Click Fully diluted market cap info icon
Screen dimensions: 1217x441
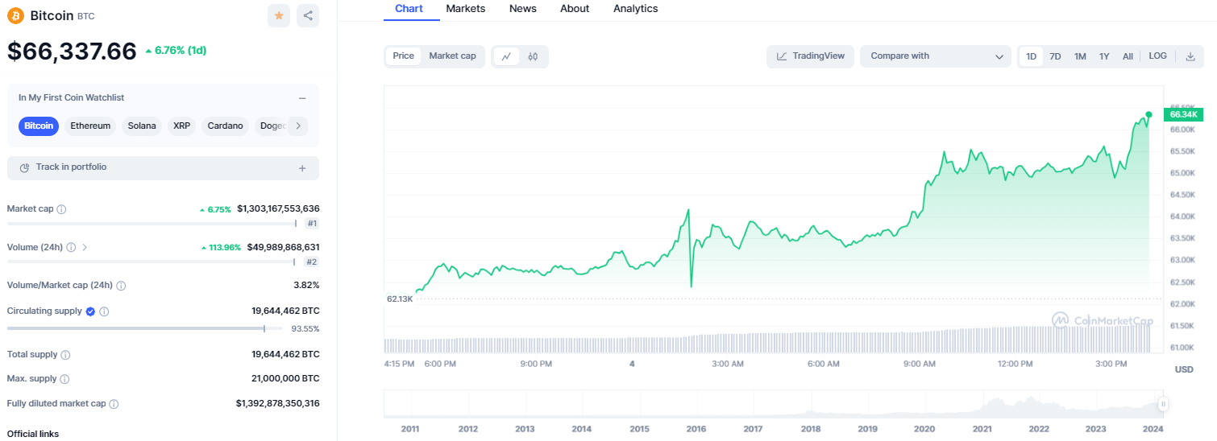114,404
